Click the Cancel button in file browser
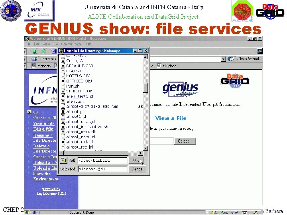The height and width of the screenshot is (215, 287). point(138,169)
